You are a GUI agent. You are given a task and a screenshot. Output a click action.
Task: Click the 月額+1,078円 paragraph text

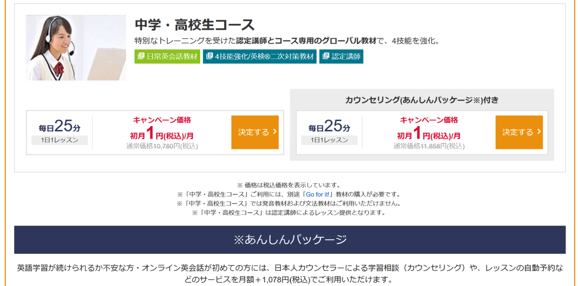pos(290,274)
